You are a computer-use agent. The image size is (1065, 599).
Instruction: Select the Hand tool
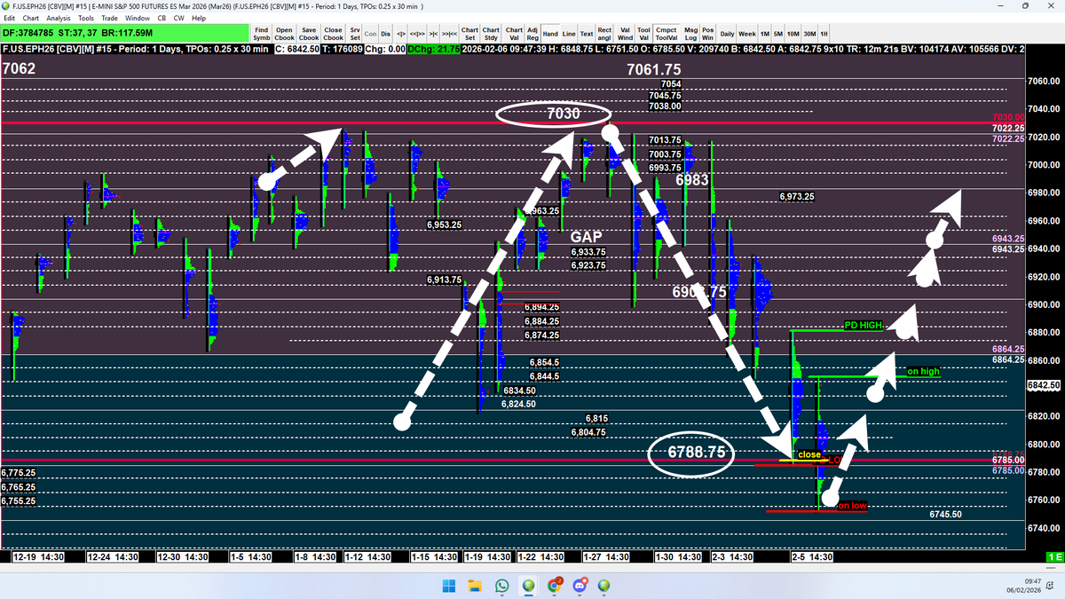click(550, 34)
